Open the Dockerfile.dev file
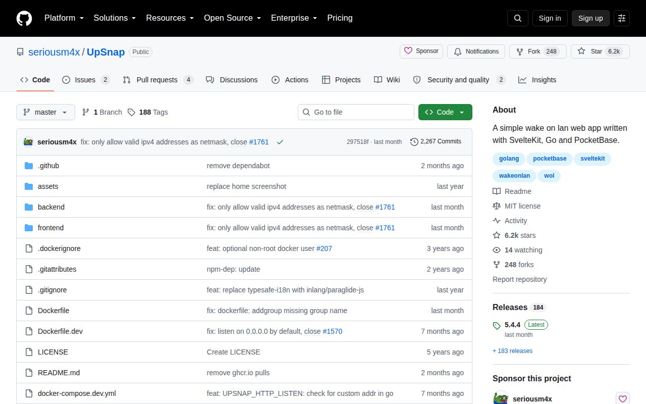This screenshot has width=646, height=404. (x=60, y=331)
